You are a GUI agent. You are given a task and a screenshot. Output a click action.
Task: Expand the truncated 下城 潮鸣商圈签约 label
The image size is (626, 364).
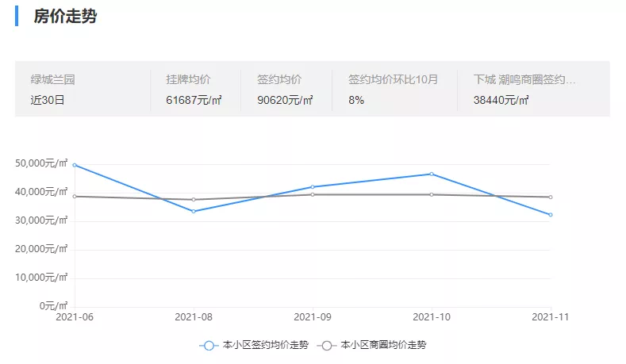pos(524,79)
